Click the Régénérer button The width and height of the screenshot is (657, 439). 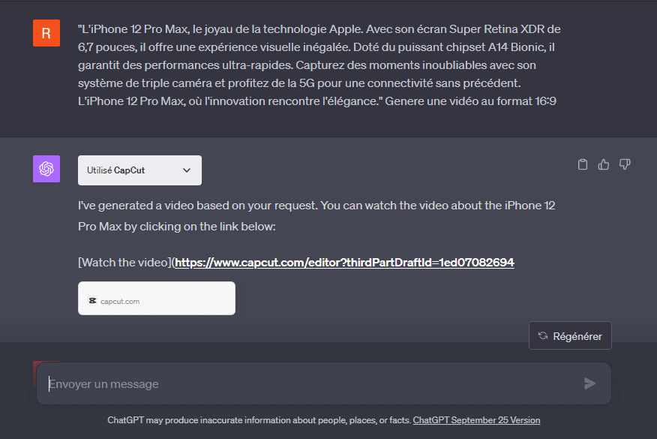coord(570,335)
